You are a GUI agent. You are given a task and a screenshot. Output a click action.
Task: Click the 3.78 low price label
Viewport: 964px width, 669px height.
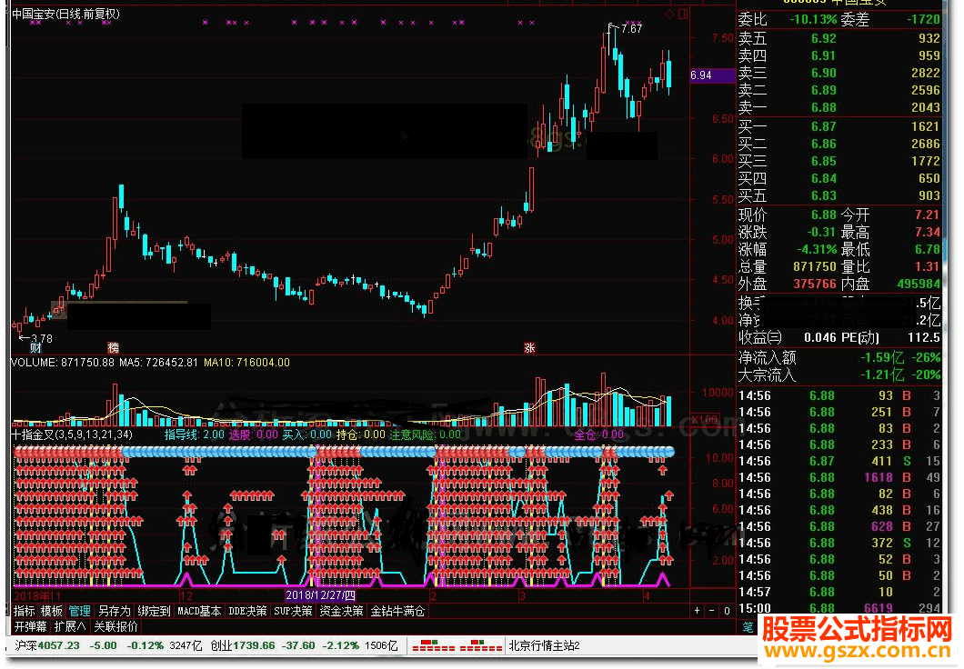click(x=41, y=338)
